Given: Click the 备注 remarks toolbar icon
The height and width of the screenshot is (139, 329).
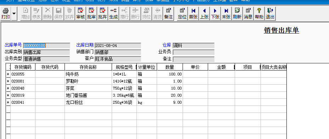Looking at the screenshot, I should coord(168,13).
